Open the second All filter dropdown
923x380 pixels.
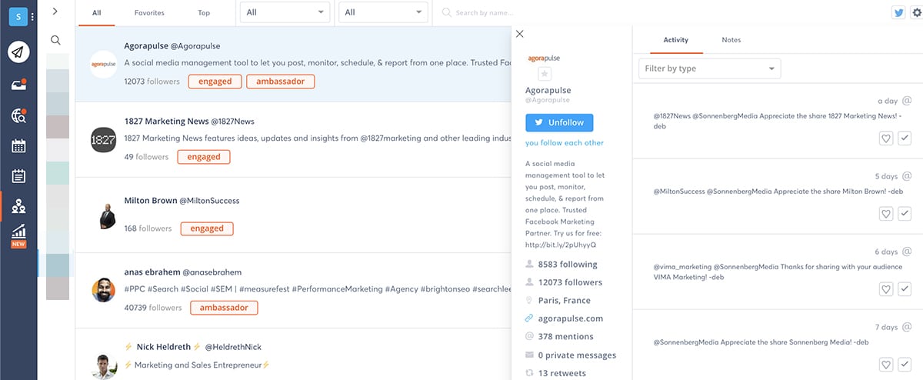[x=383, y=12]
